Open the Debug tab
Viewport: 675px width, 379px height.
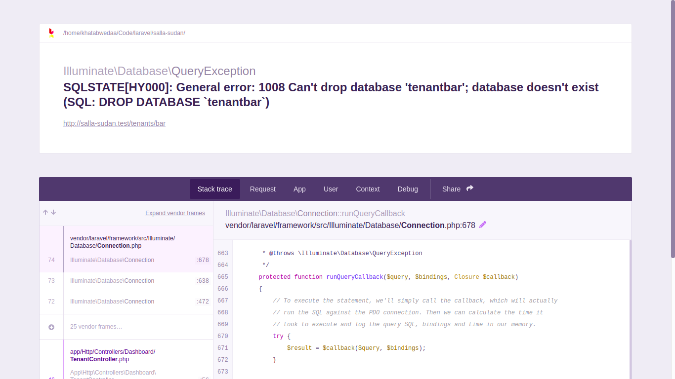[x=408, y=189]
